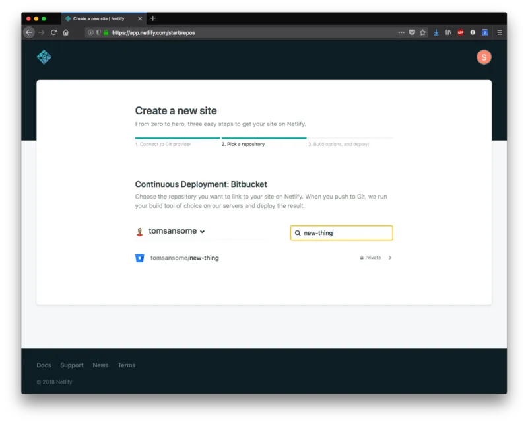Image resolution: width=528 pixels, height=424 pixels.
Task: Select the tomsansome/new-thing repository chevron
Action: pyautogui.click(x=390, y=258)
